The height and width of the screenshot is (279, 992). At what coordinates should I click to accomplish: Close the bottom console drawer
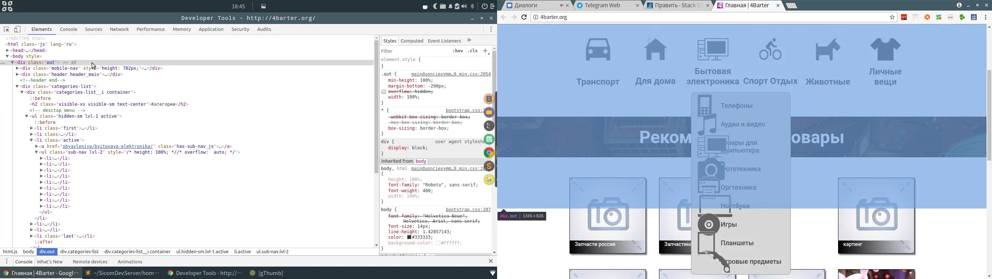tap(491, 261)
